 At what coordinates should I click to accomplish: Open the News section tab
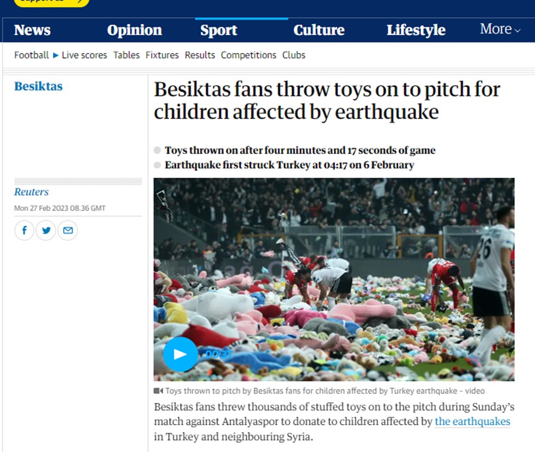tap(32, 30)
